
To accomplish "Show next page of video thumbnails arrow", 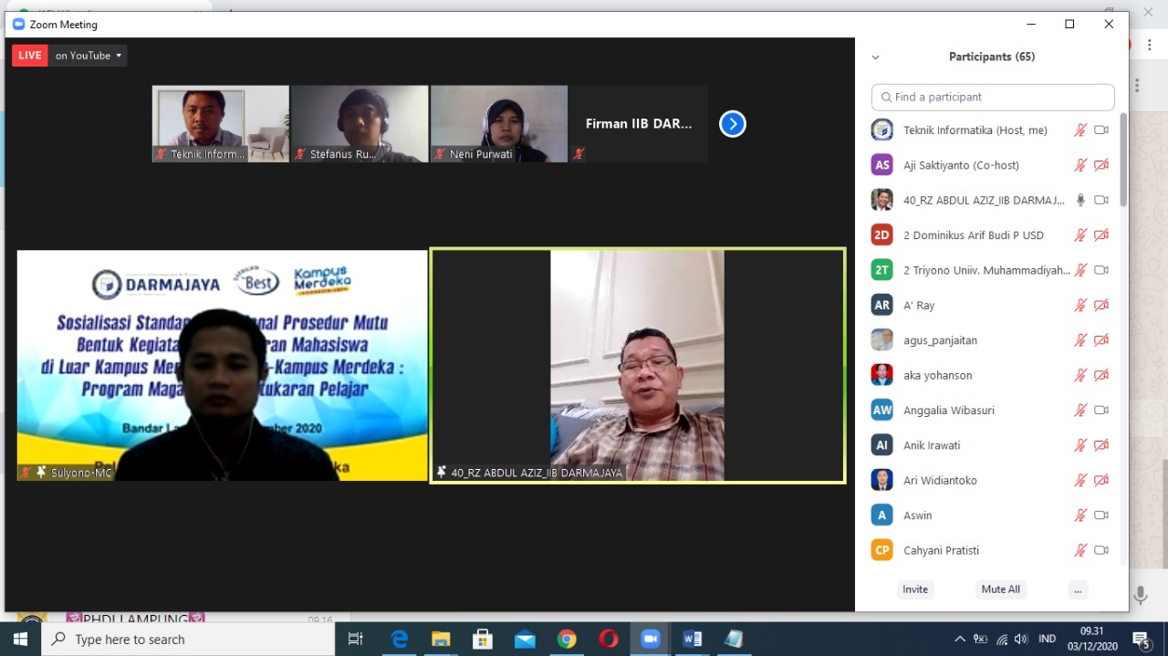I will (732, 123).
